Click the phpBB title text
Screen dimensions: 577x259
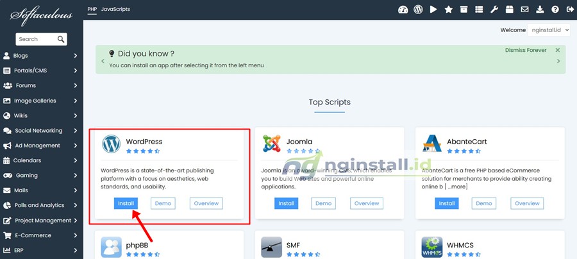[137, 245]
